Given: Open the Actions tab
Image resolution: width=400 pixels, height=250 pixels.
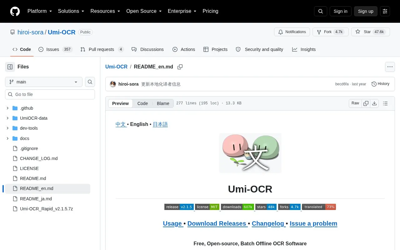Looking at the screenshot, I should [184, 49].
